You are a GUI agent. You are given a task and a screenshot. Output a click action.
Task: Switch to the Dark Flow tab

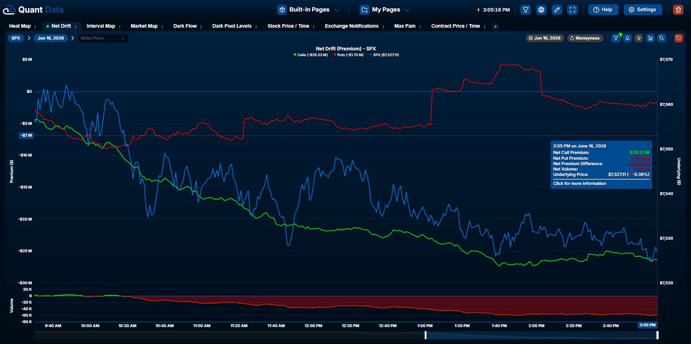click(x=185, y=26)
